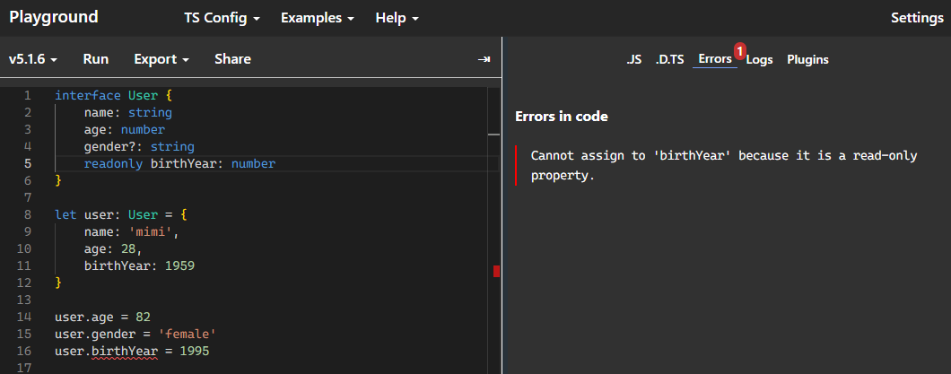
Task: Open the TS Config dropdown menu
Action: (x=222, y=18)
